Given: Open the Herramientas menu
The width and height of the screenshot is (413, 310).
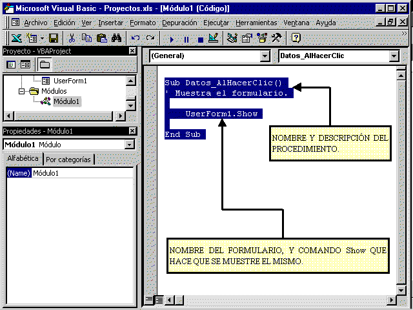Looking at the screenshot, I should point(256,23).
